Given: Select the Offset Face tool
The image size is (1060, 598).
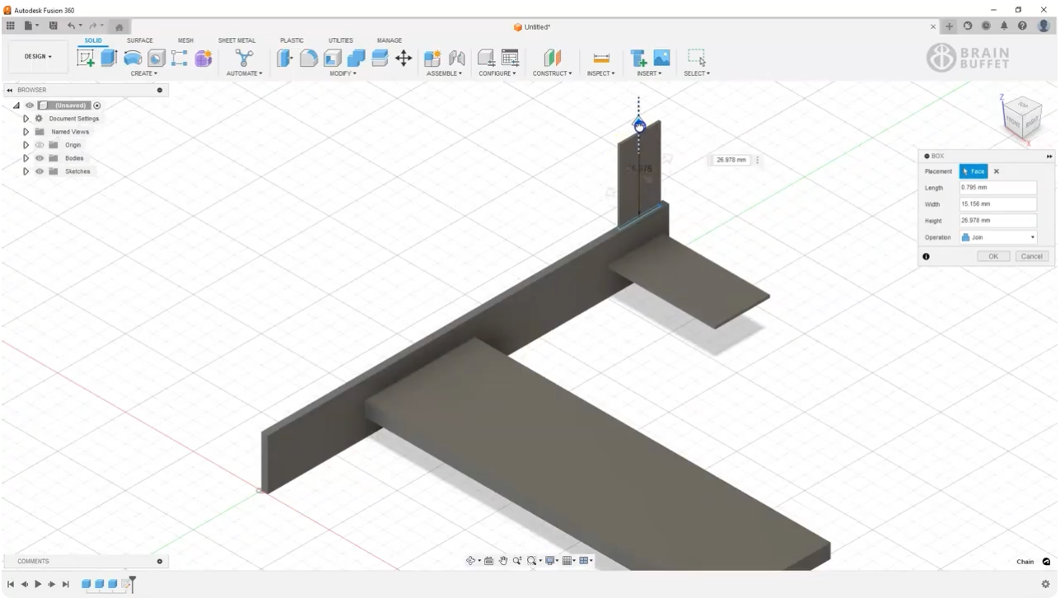Looking at the screenshot, I should 380,58.
